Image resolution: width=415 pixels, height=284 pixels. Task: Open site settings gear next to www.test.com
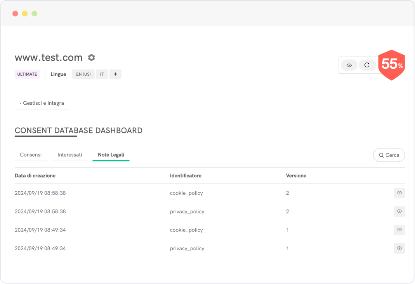click(x=91, y=58)
